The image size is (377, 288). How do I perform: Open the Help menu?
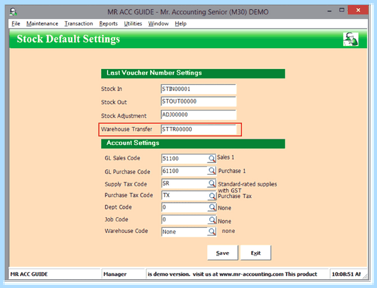click(180, 23)
